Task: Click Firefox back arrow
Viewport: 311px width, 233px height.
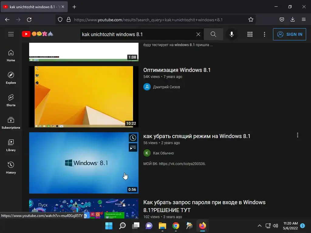Action: 7,20
